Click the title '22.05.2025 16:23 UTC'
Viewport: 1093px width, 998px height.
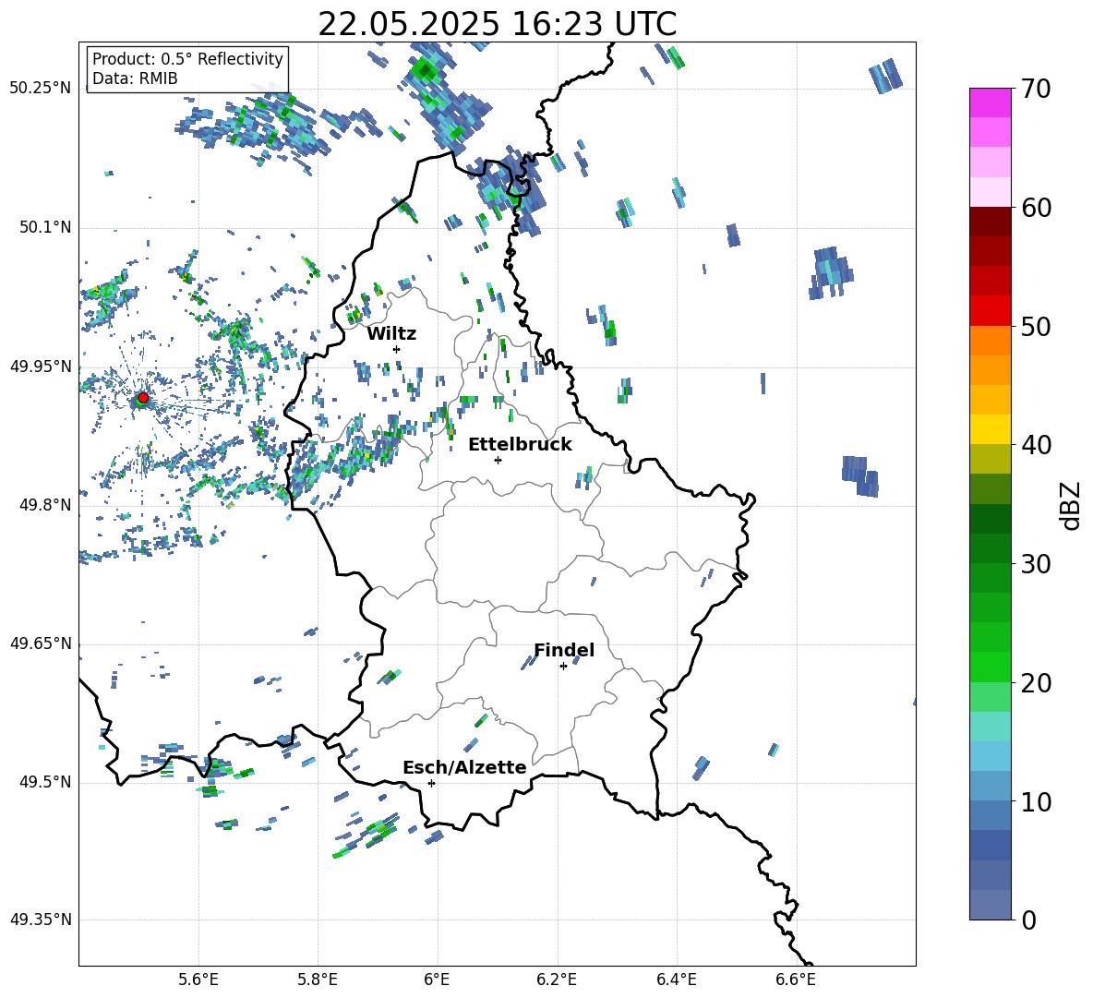(x=497, y=24)
